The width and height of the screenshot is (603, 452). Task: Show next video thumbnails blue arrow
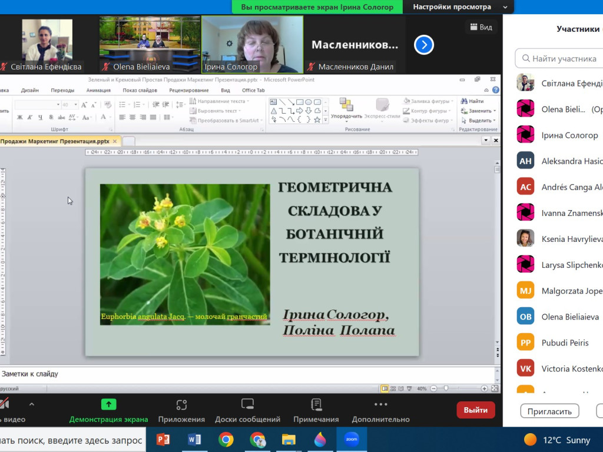pos(424,45)
